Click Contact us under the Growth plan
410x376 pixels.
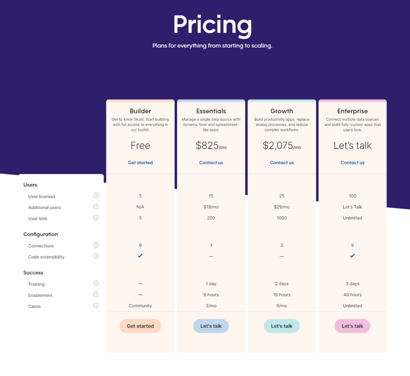pyautogui.click(x=281, y=163)
